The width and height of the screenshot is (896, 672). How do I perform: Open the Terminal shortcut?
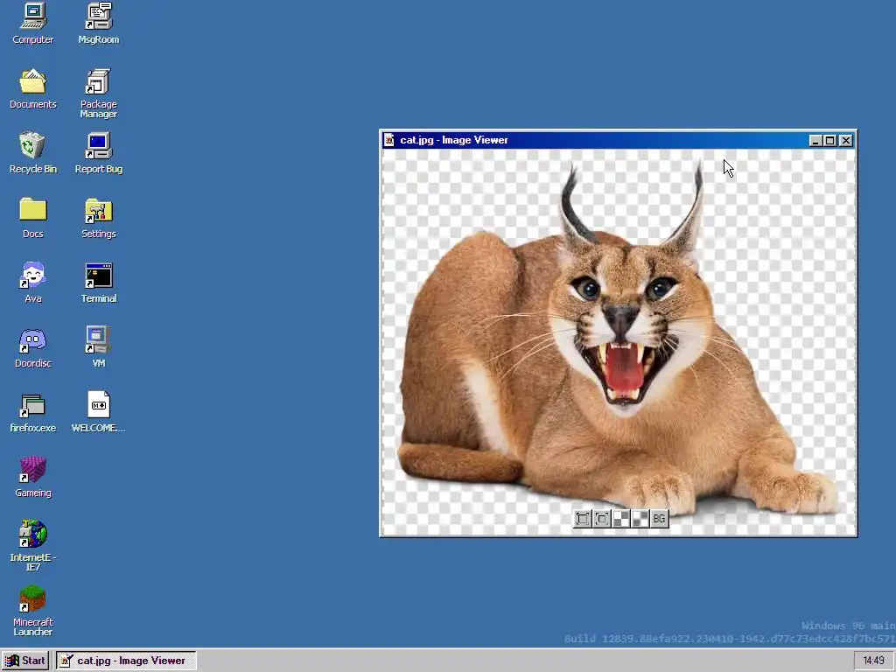(x=98, y=283)
